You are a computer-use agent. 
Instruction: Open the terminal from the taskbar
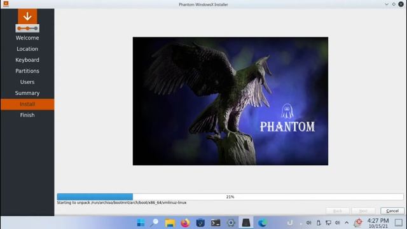(216, 223)
